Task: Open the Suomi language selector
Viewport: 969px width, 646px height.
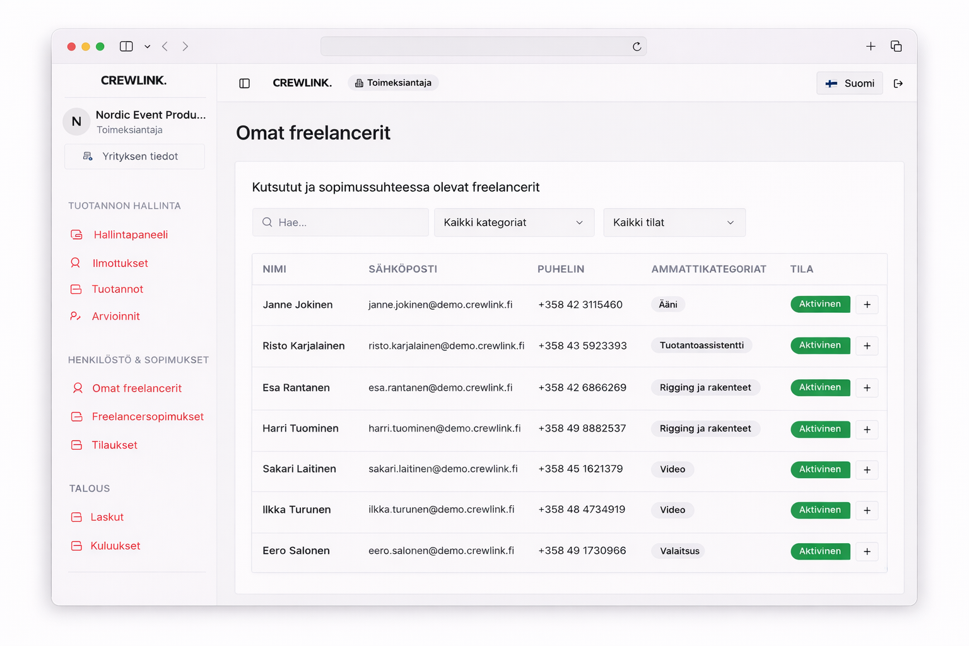Action: (850, 83)
